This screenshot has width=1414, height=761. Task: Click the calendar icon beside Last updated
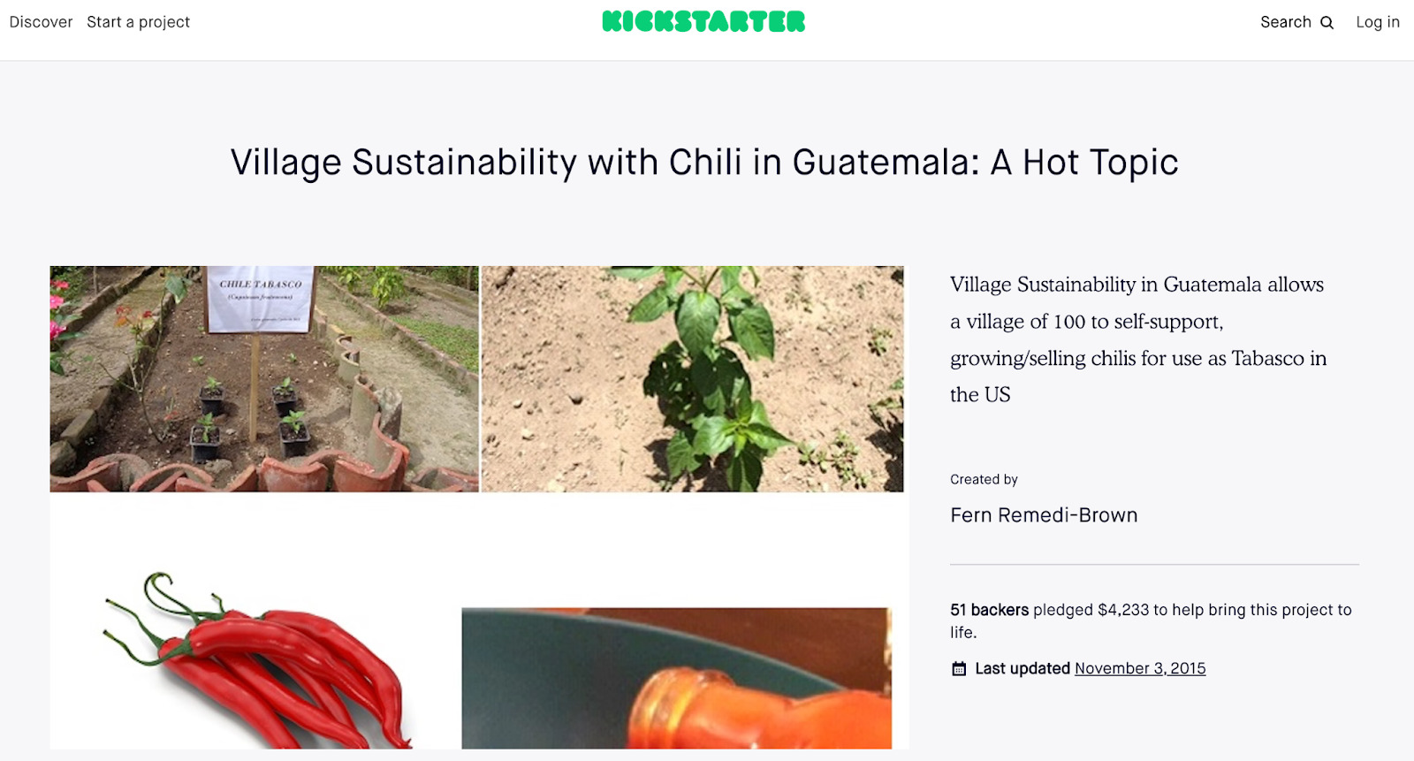[x=959, y=669]
